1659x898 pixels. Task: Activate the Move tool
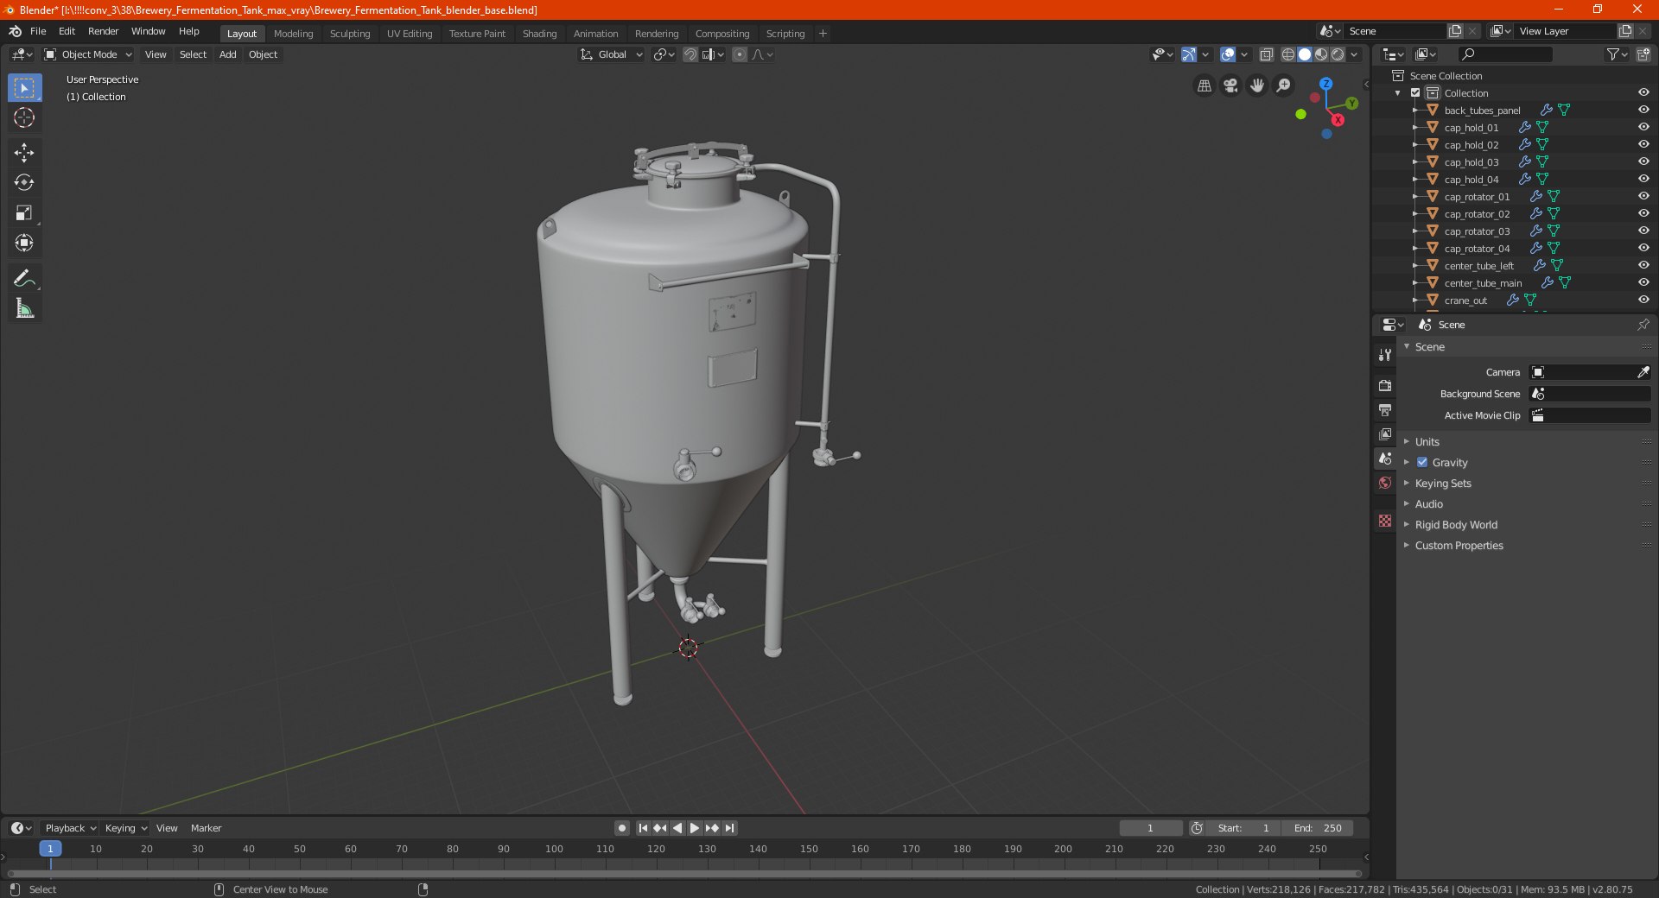coord(24,153)
